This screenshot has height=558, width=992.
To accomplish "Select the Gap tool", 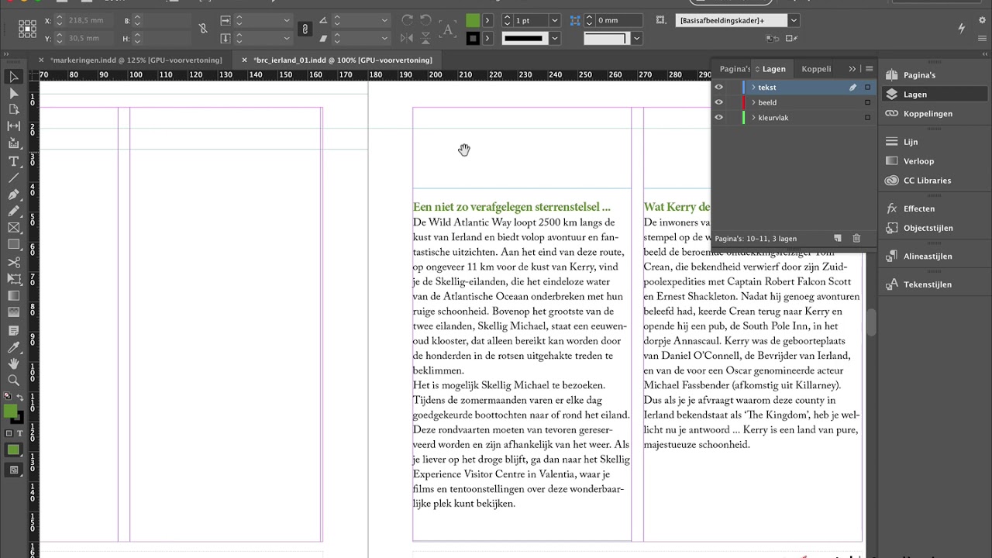I will click(x=13, y=126).
